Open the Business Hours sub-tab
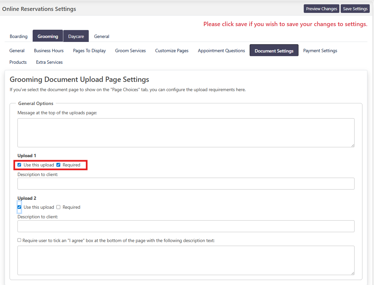The width and height of the screenshot is (374, 285). click(49, 51)
